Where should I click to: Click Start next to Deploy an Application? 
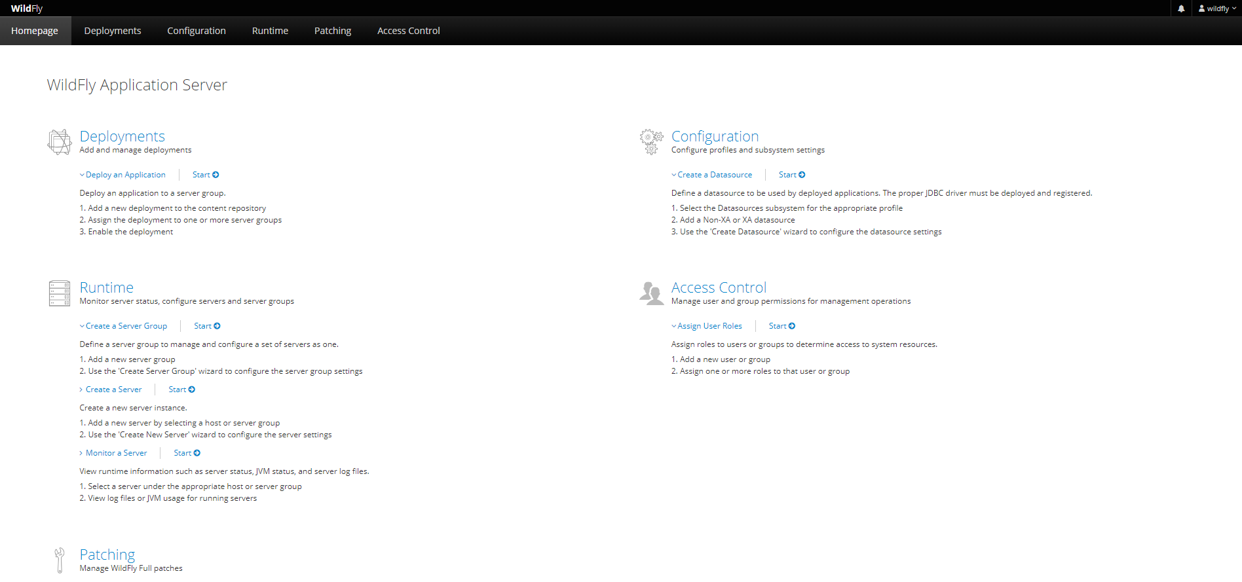click(206, 175)
